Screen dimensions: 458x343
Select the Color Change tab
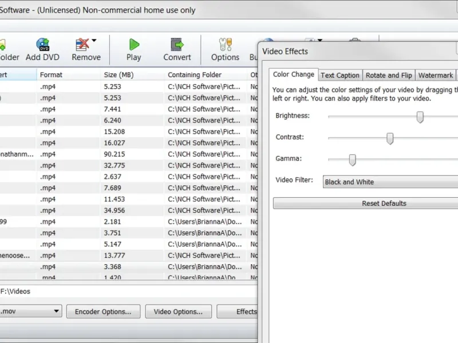[x=294, y=74]
